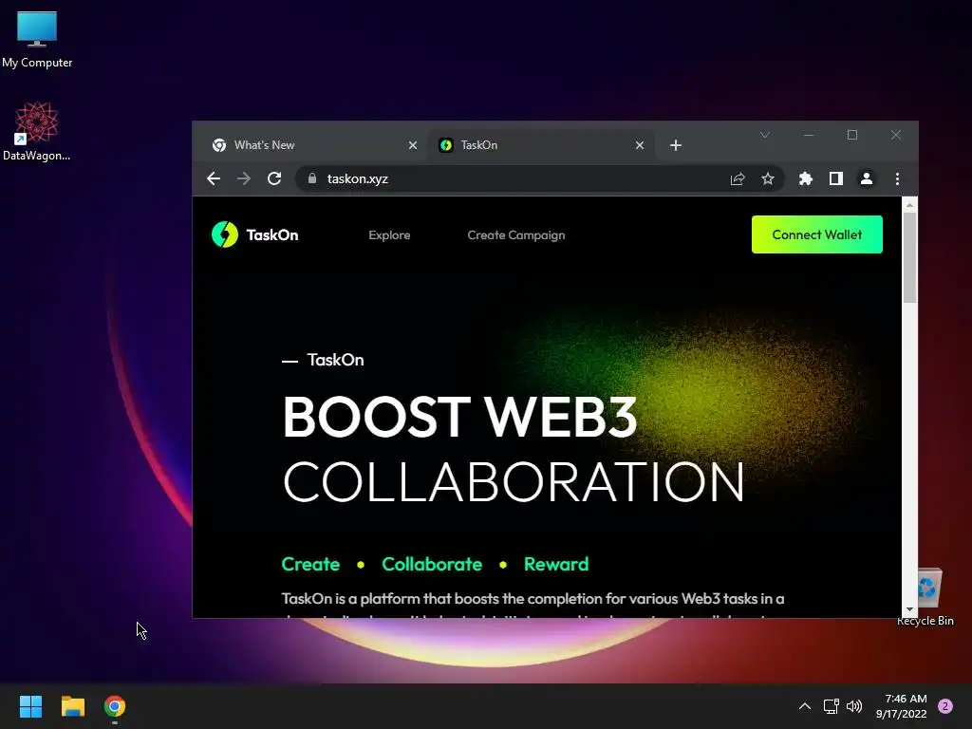Bookmark this tab with the star icon
This screenshot has height=729, width=972.
click(x=767, y=179)
